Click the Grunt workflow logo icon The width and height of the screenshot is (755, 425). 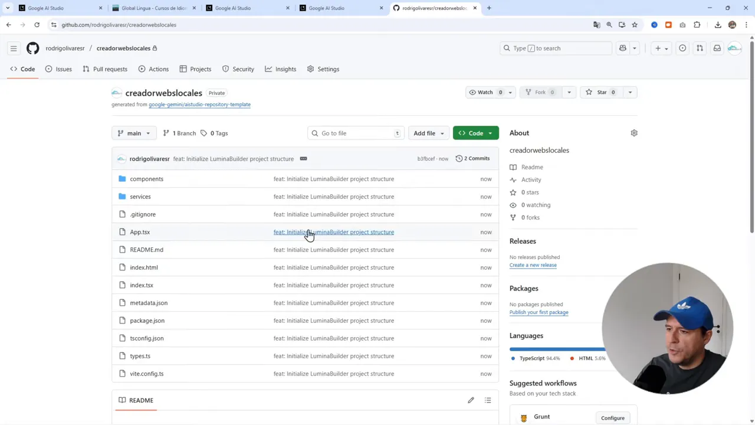point(524,417)
